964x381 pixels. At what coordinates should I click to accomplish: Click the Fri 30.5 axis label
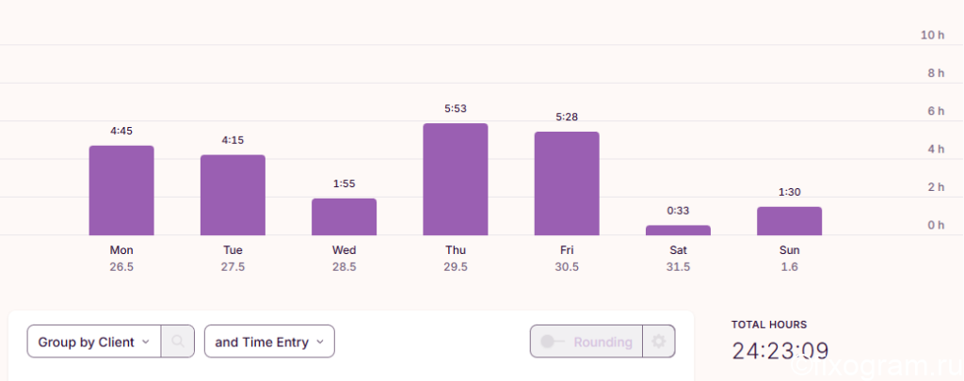(567, 259)
